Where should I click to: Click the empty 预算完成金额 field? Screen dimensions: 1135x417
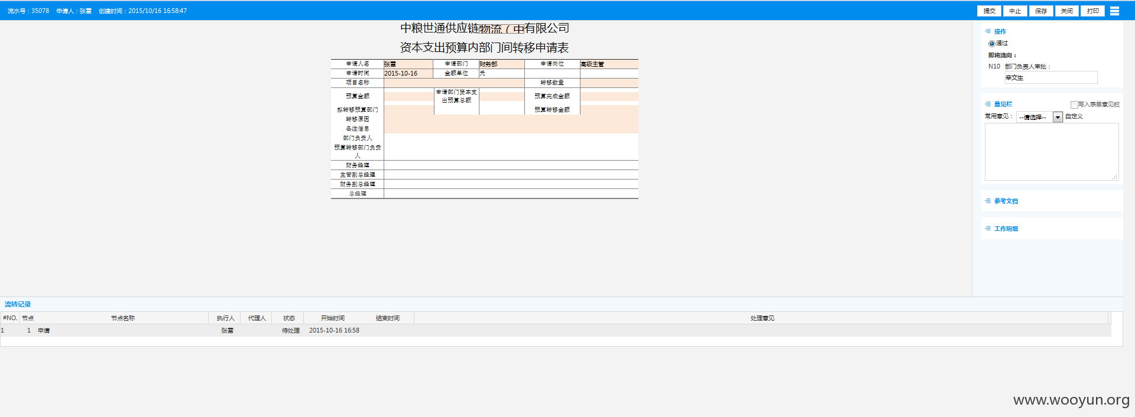tap(609, 96)
